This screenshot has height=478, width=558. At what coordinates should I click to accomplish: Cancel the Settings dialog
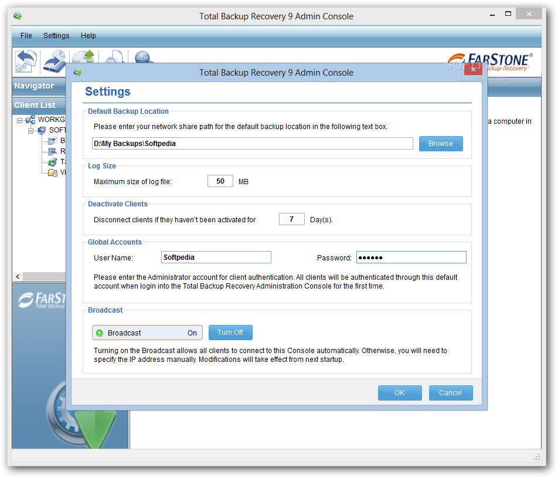[451, 392]
